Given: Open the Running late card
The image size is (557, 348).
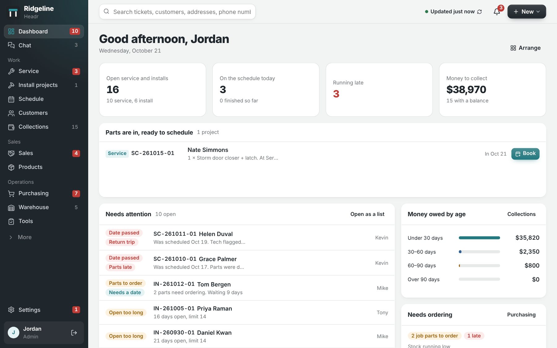Looking at the screenshot, I should click(x=379, y=90).
